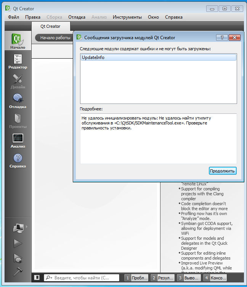Open the Справка menu in menu bar
Viewport: 247px width, 287px height.
pos(174,17)
